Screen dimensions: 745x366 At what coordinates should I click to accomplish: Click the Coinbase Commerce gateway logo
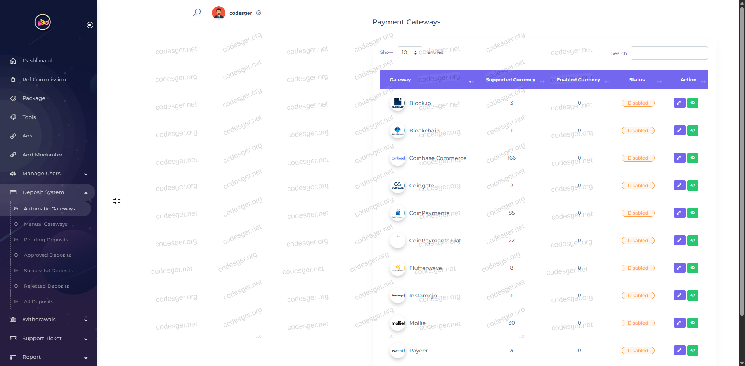[x=398, y=158]
